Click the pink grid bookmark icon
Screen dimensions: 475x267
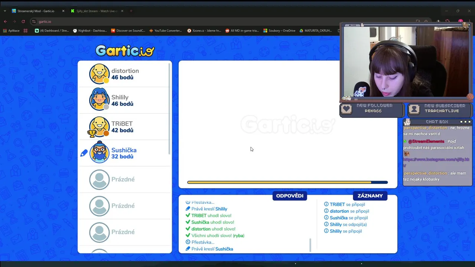click(x=26, y=31)
